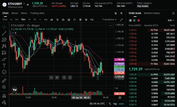Open the TradingView chart source dropdown
This screenshot has width=177, height=107.
(109, 19)
